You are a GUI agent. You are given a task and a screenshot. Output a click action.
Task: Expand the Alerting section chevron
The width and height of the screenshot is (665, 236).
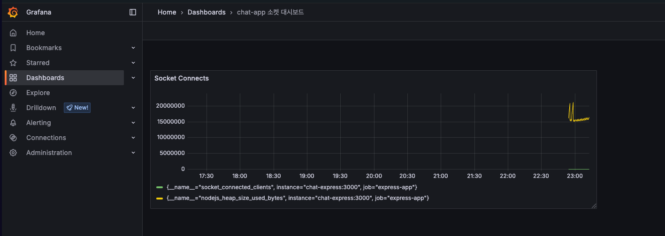pyautogui.click(x=133, y=123)
